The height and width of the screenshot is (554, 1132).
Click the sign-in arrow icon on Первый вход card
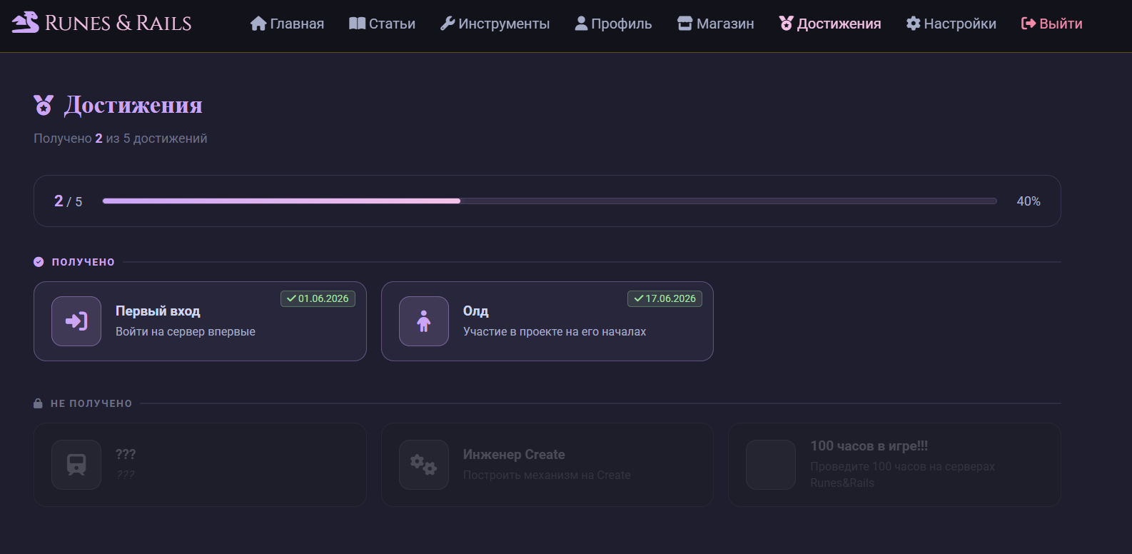pos(76,321)
